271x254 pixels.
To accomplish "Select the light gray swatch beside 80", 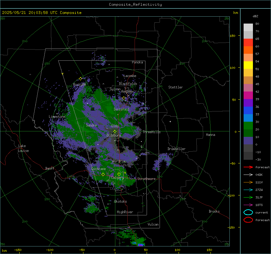I will pyautogui.click(x=248, y=27).
